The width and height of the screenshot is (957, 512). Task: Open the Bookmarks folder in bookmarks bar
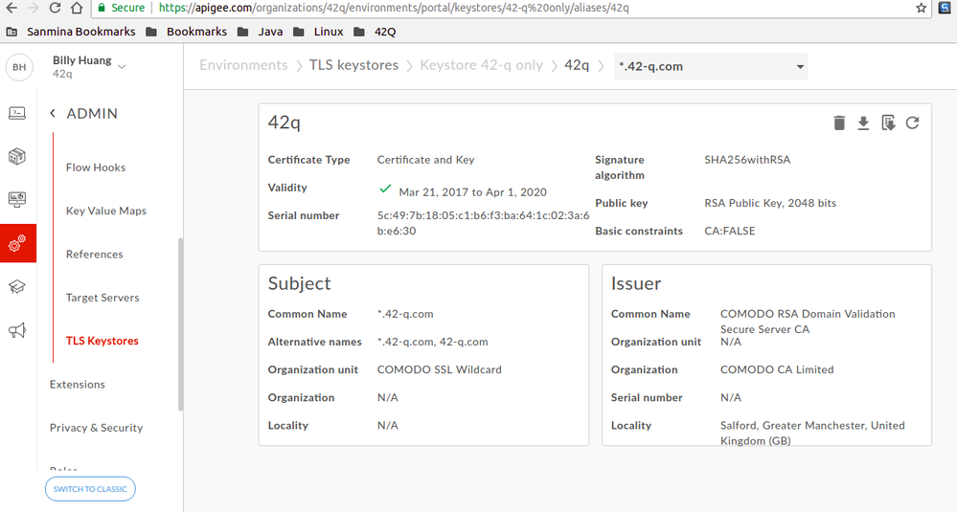tap(186, 32)
